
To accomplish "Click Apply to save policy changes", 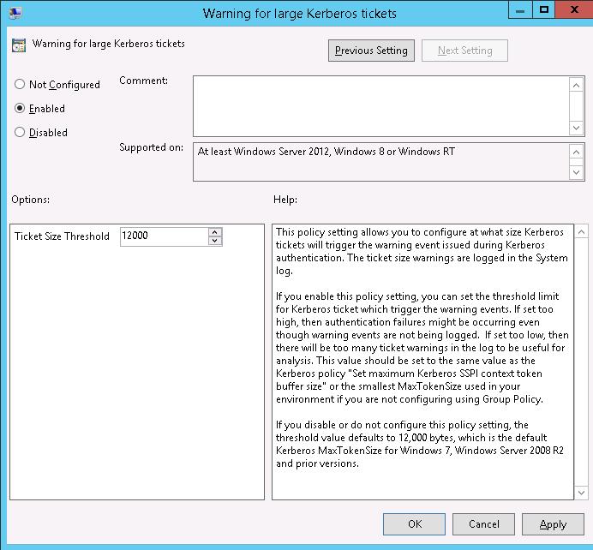I will [x=553, y=524].
